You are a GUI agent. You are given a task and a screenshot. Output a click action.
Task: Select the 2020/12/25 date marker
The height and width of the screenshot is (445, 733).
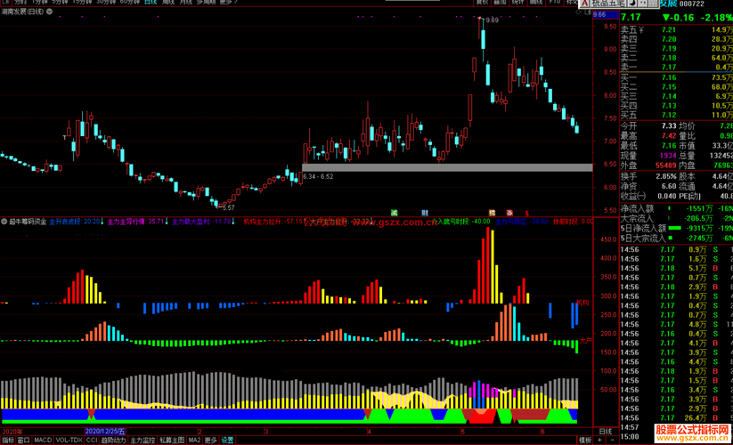click(x=105, y=432)
